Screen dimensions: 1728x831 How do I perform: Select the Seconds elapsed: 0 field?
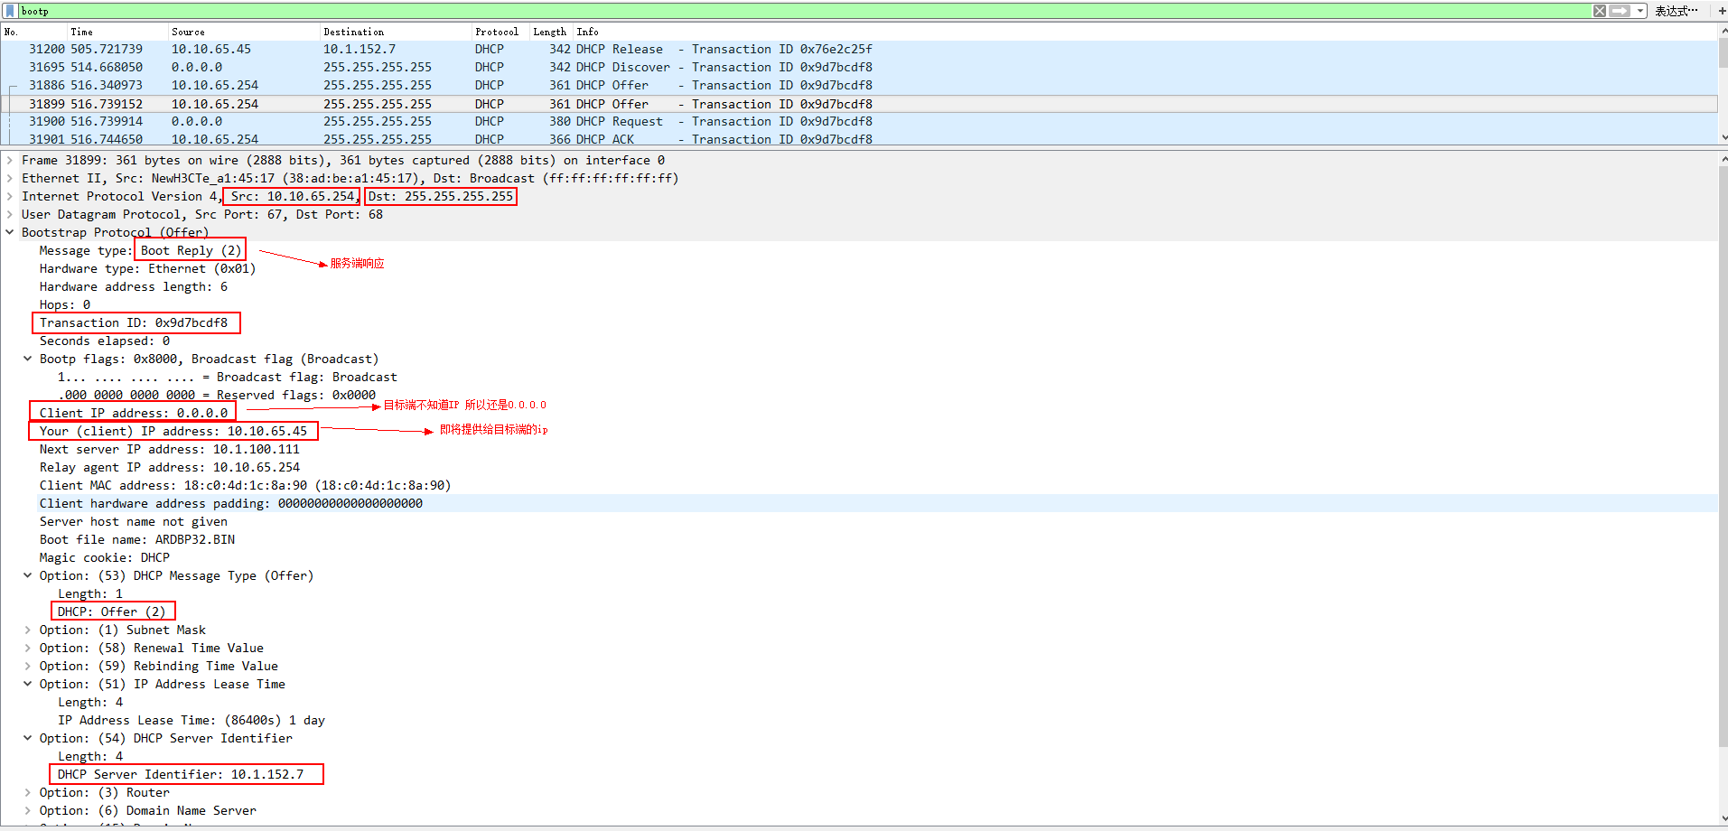pos(105,341)
